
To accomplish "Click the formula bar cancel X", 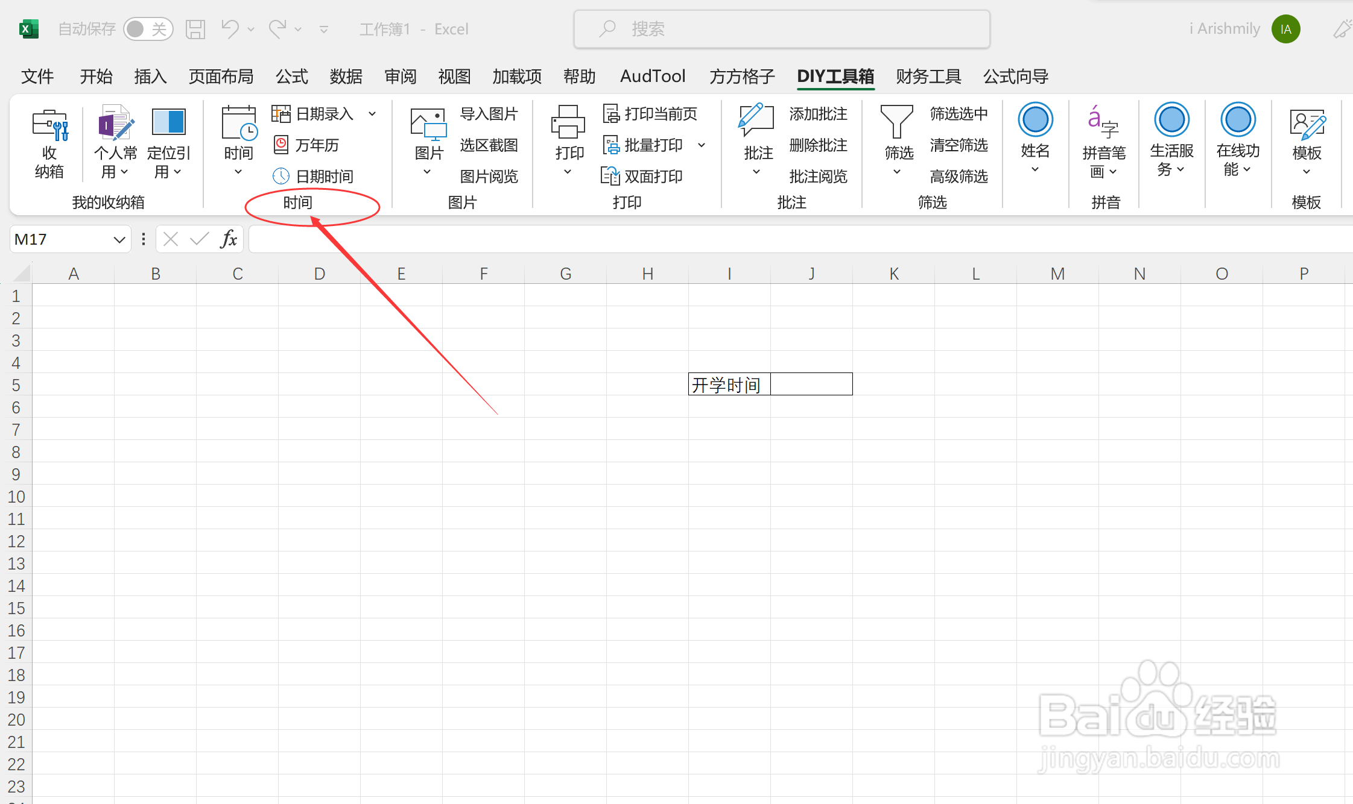I will coord(171,239).
